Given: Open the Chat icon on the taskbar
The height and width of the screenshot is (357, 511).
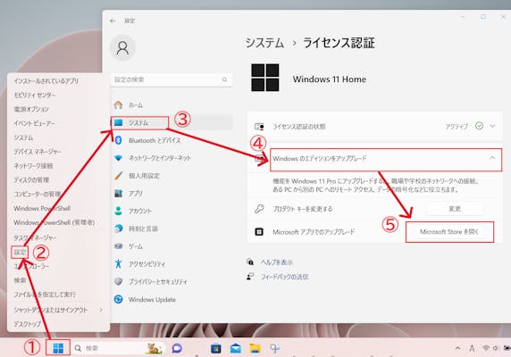Looking at the screenshot, I should tap(177, 348).
